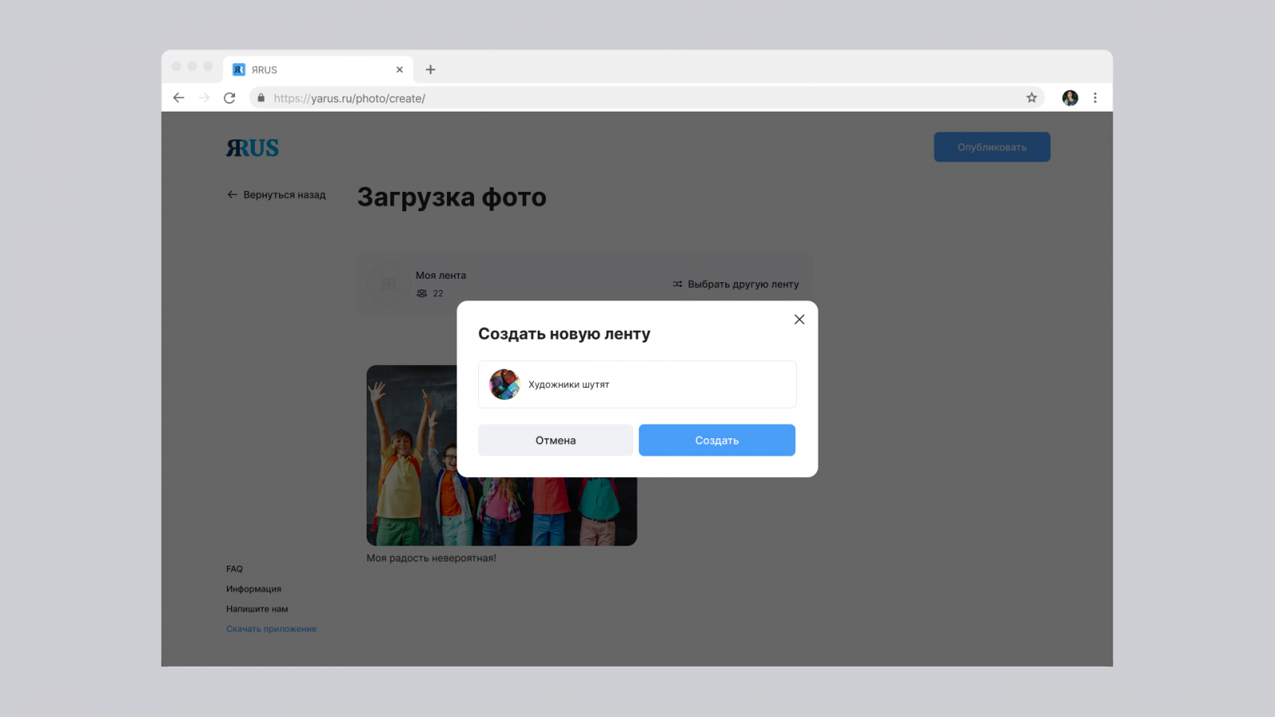1275x717 pixels.
Task: Click the subscribers count icon near 22
Action: 422,293
